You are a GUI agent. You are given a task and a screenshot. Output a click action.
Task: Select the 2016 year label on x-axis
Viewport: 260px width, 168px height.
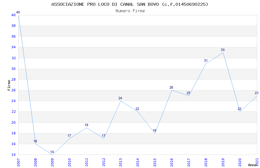coord(172,163)
